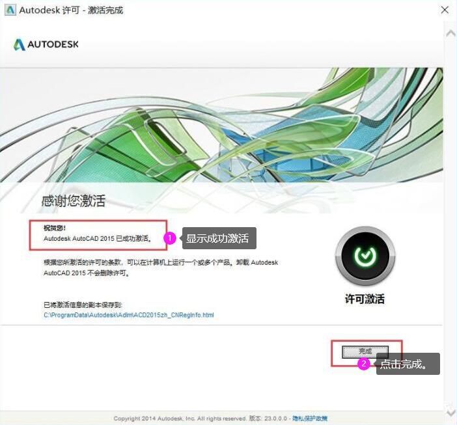The height and width of the screenshot is (425, 457).
Task: Click the green 许可激活 checkmark icon
Action: pyautogui.click(x=365, y=256)
